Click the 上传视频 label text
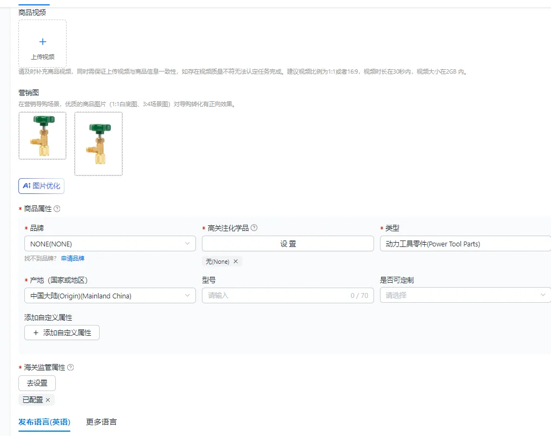This screenshot has height=436, width=551. [x=43, y=57]
